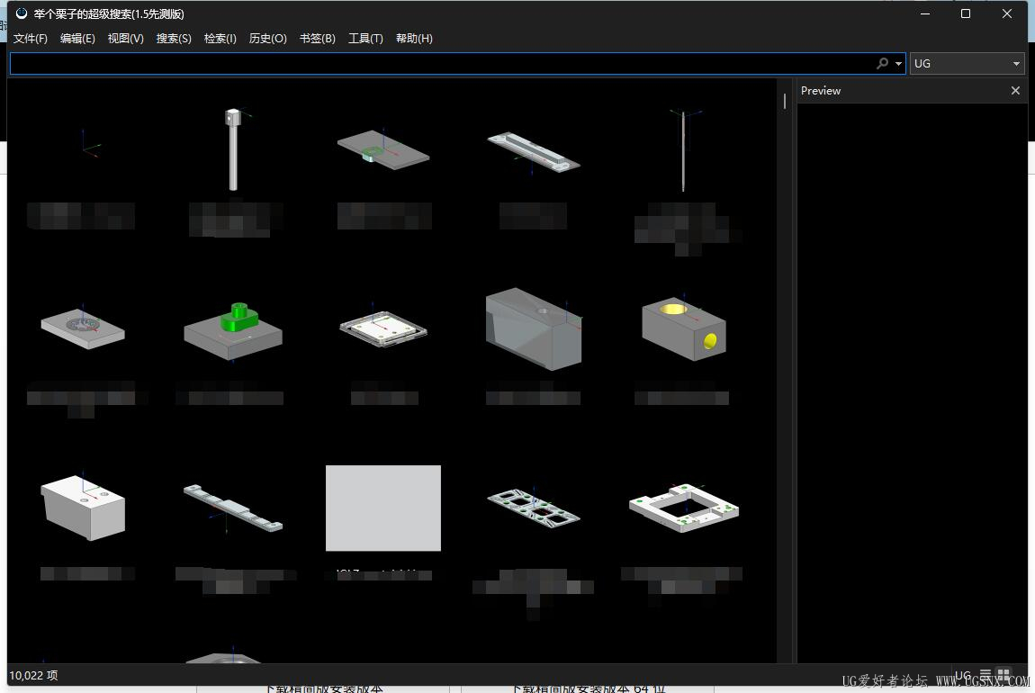Screen dimensions: 1035x693
Task: Select the blank light-gray rectangle thumbnail
Action: [382, 508]
